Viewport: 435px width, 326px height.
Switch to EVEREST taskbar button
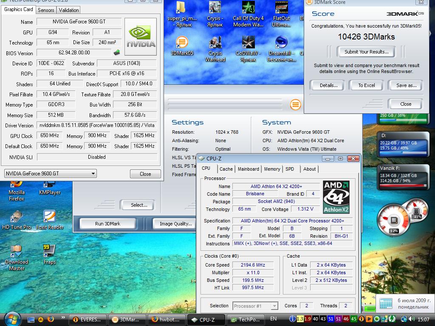[x=88, y=320]
